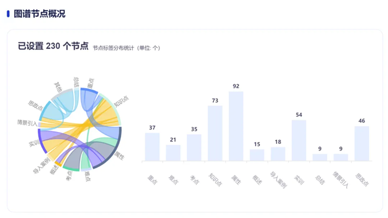Click the 考点 green arc segment

click(71, 169)
